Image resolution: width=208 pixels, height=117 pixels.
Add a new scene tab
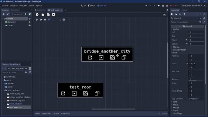(65, 10)
